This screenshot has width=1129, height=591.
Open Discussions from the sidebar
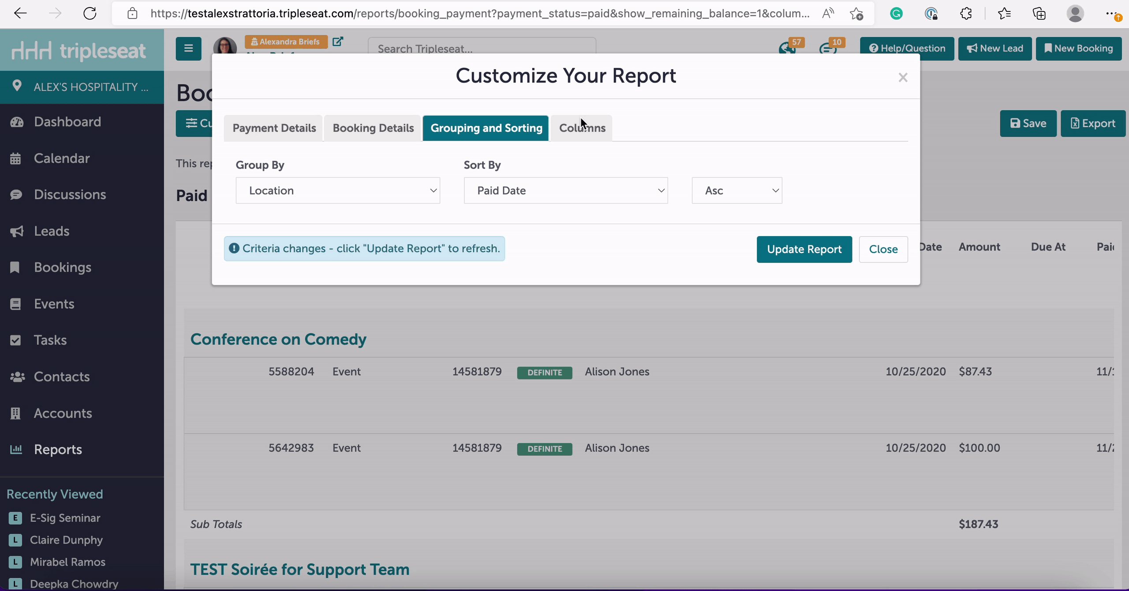tap(70, 194)
